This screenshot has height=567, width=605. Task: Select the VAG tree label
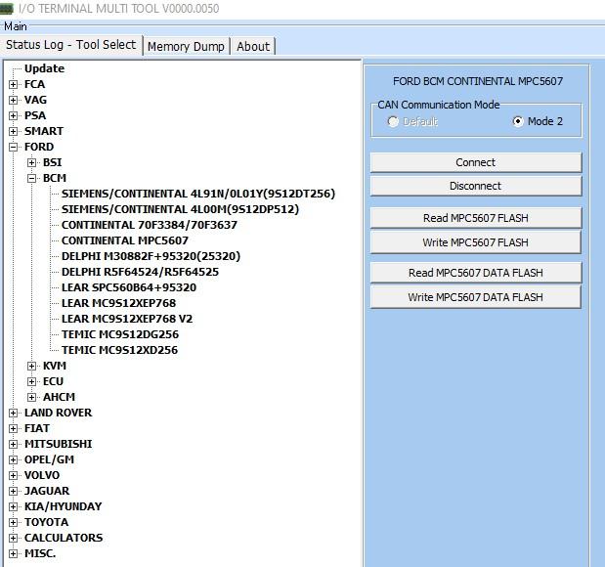(35, 100)
